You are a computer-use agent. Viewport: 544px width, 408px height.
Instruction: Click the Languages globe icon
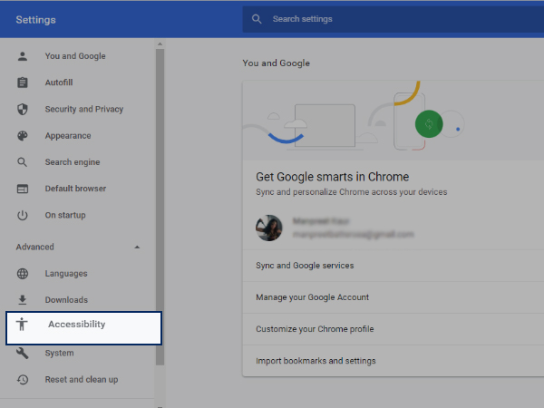point(24,274)
